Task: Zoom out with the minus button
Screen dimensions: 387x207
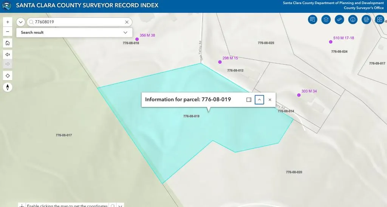Action: coord(8,32)
